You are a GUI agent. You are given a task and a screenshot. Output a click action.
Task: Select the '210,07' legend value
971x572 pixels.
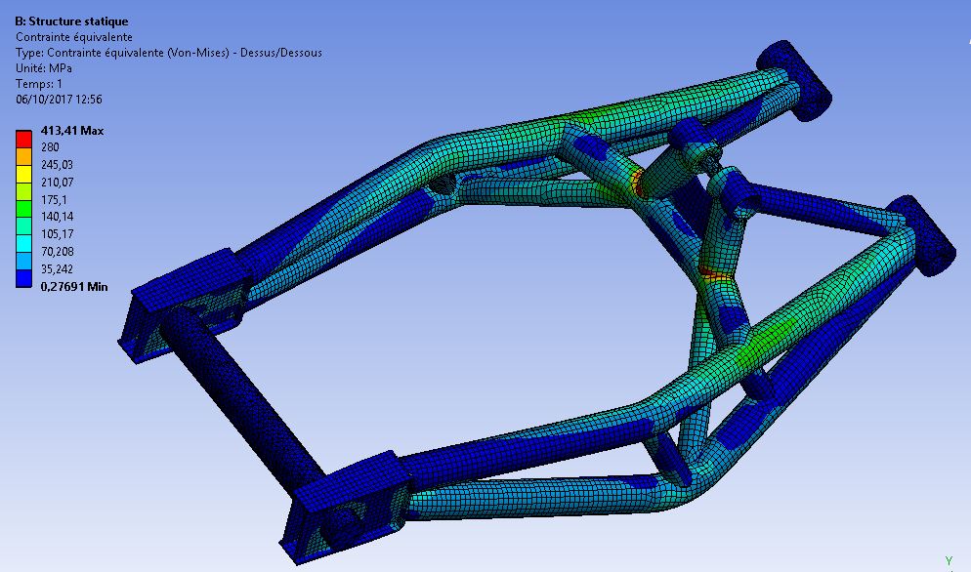pyautogui.click(x=57, y=182)
